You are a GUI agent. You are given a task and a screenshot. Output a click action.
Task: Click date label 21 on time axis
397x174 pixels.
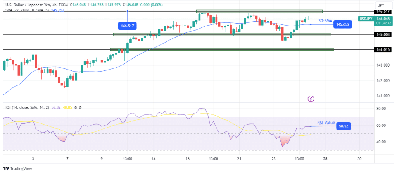pos(240,159)
